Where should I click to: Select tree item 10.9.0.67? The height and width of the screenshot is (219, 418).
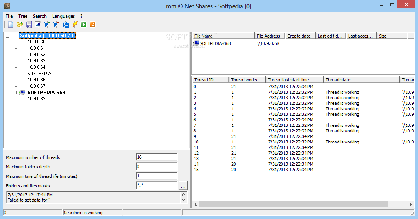(36, 86)
